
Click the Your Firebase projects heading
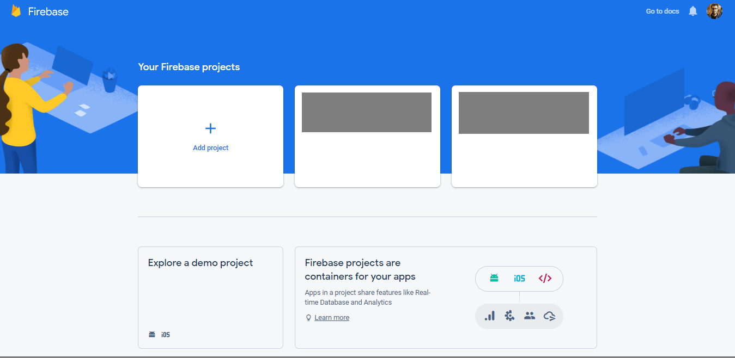(x=189, y=67)
